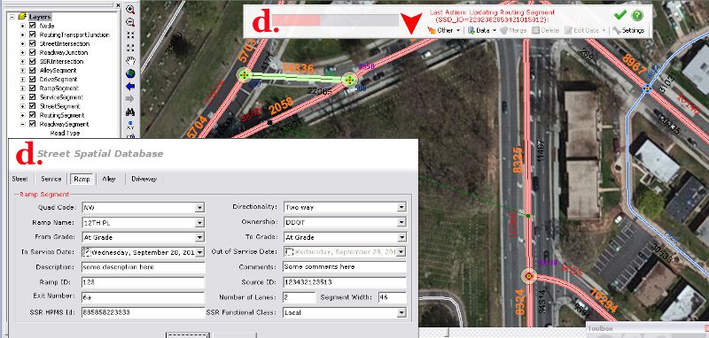
Task: Click the Segment Width field
Action: click(x=393, y=297)
